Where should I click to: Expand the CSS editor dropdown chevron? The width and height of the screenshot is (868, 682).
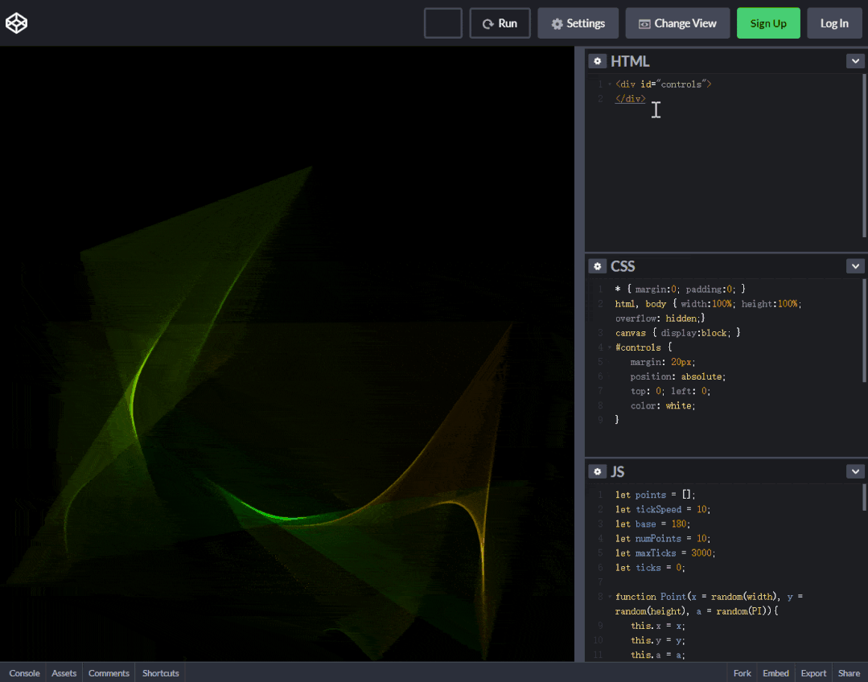click(854, 266)
